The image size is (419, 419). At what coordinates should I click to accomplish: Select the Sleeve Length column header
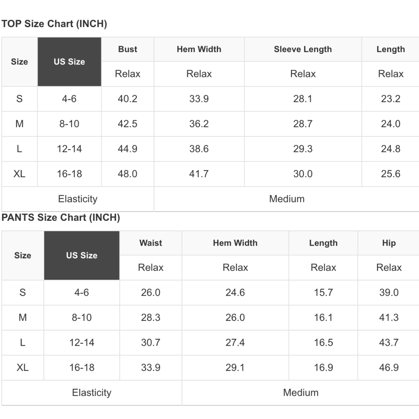click(x=303, y=49)
